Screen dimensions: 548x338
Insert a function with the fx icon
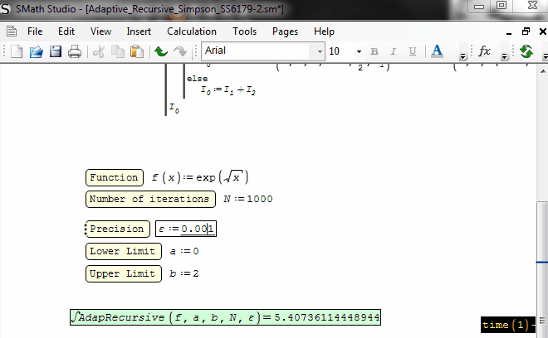pyautogui.click(x=485, y=51)
